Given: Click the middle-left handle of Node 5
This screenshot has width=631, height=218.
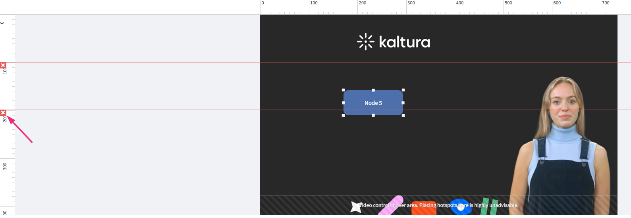Looking at the screenshot, I should click(343, 103).
